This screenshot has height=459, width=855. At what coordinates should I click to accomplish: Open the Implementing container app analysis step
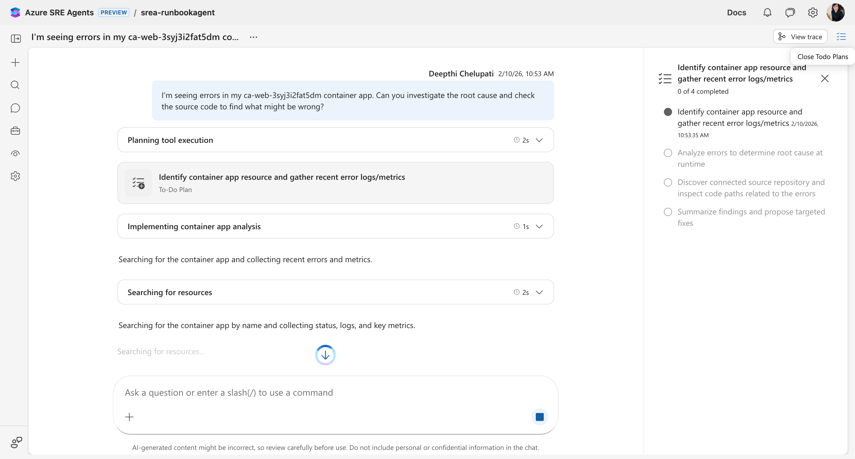coord(336,226)
